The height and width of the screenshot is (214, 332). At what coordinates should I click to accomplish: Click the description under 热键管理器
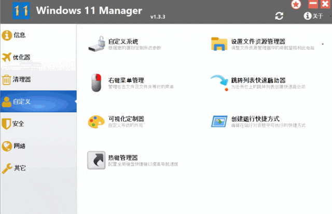143,164
